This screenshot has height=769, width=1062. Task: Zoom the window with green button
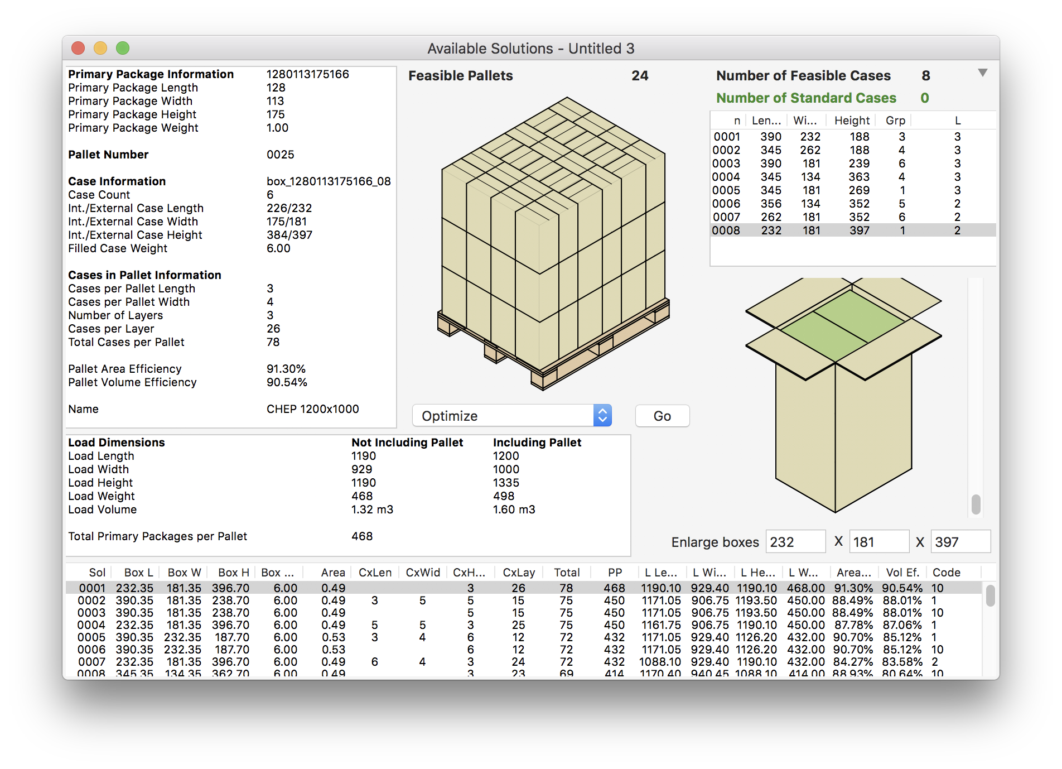(x=123, y=49)
